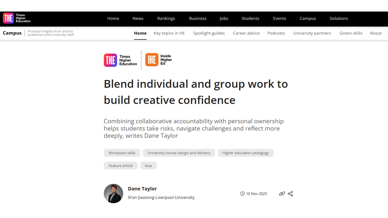Open the Jobs page
The width and height of the screenshot is (388, 218).
pos(224,19)
